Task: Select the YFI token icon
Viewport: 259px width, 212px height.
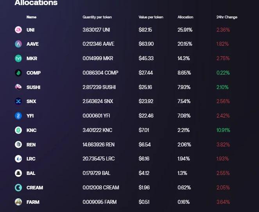Action: tap(18, 116)
